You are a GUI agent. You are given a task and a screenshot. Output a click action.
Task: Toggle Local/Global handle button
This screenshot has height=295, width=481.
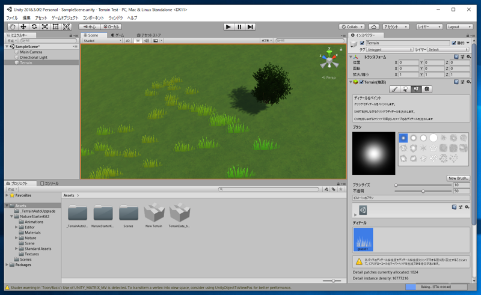[x=111, y=26]
